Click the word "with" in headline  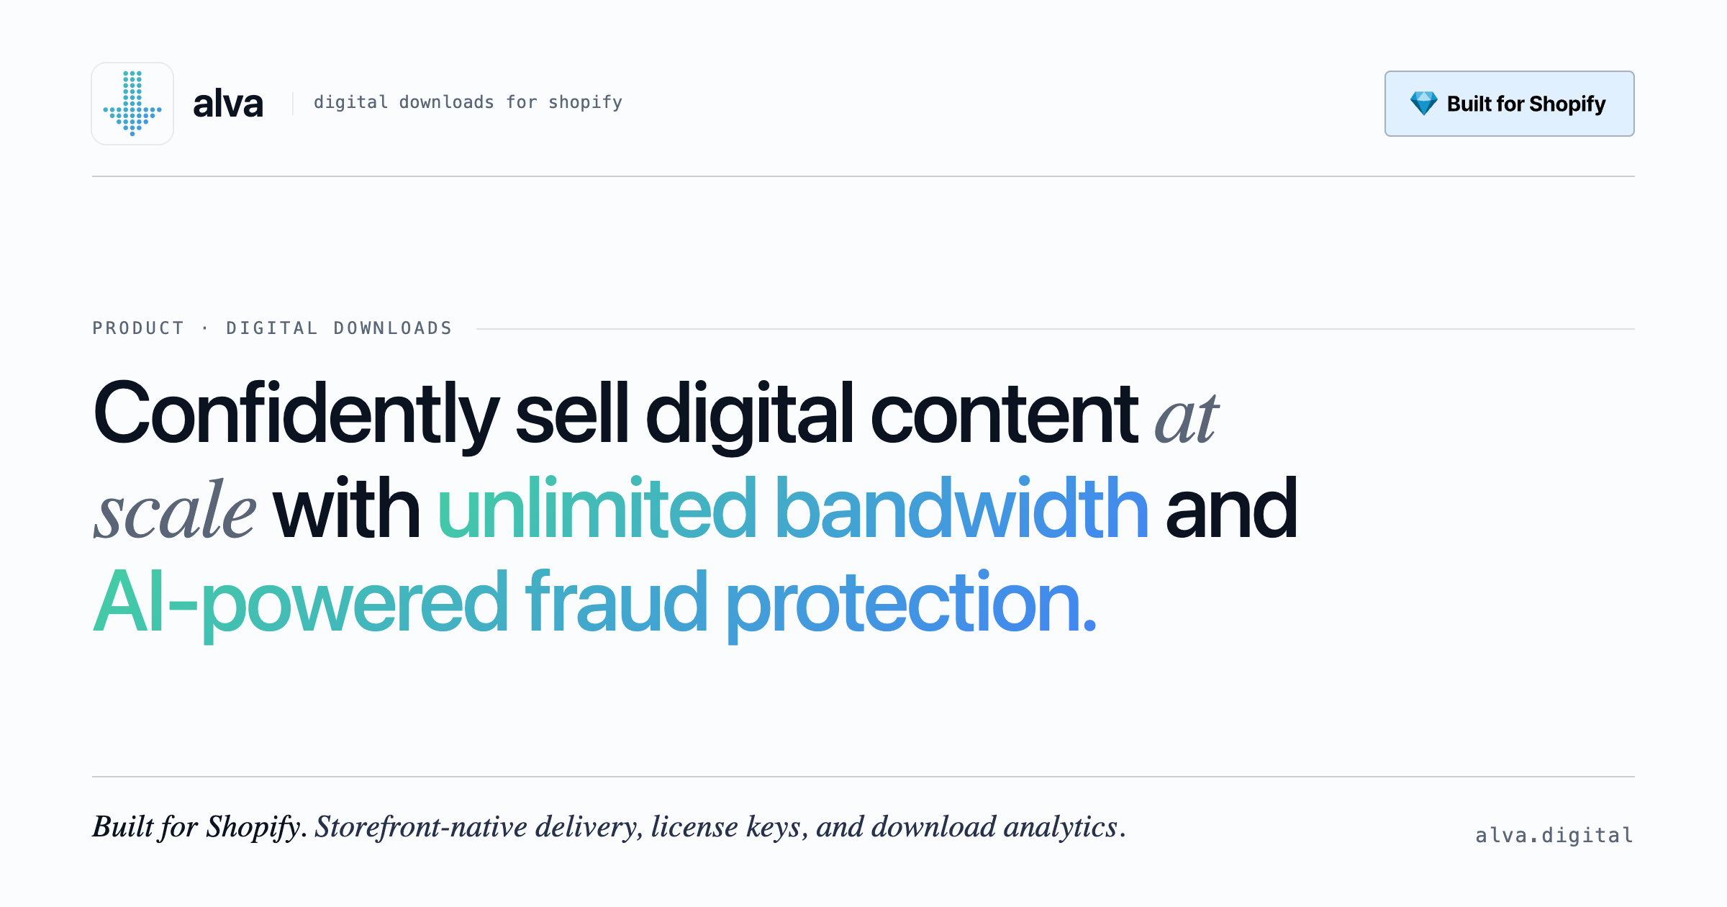click(x=346, y=510)
